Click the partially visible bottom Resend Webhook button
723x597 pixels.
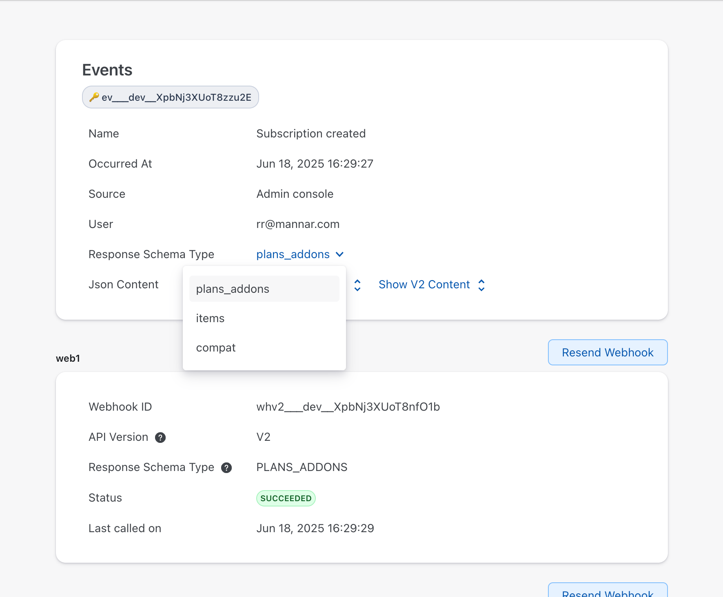608,592
